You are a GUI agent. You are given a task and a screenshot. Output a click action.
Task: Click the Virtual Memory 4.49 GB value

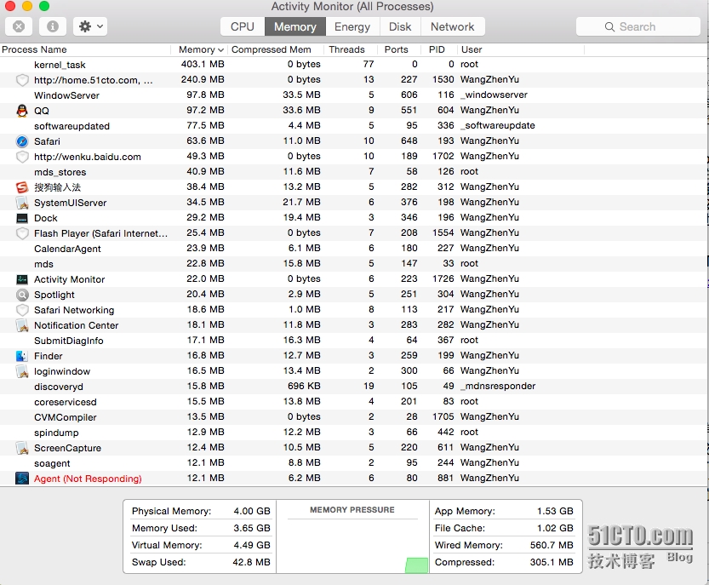252,545
